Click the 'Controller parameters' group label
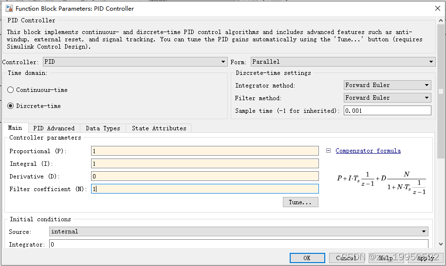446x266 pixels. (45, 138)
